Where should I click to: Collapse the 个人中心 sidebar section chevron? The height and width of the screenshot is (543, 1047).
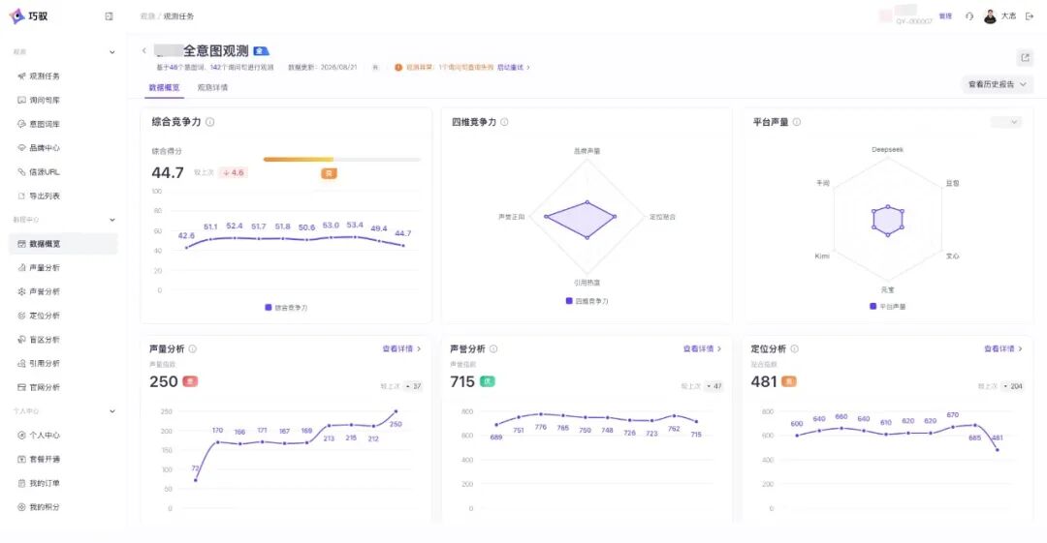click(x=112, y=411)
